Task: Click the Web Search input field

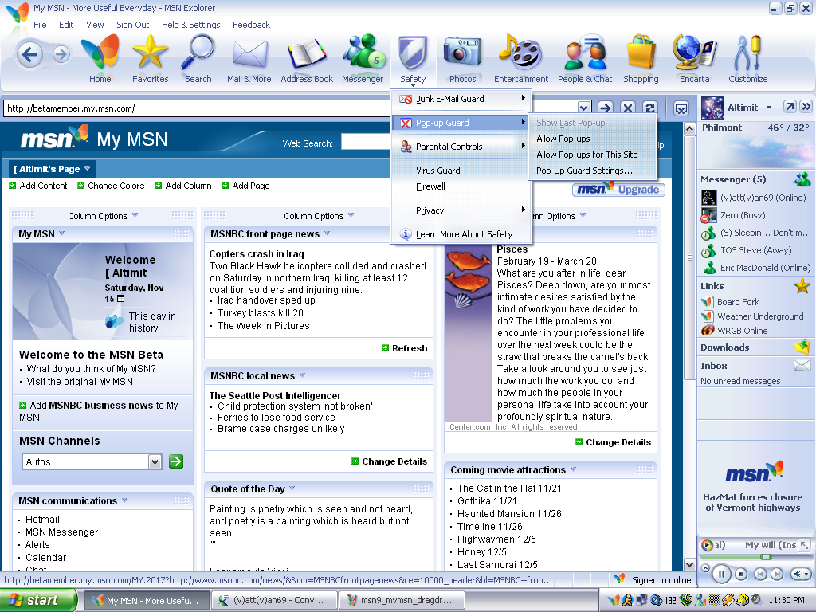Action: click(367, 142)
